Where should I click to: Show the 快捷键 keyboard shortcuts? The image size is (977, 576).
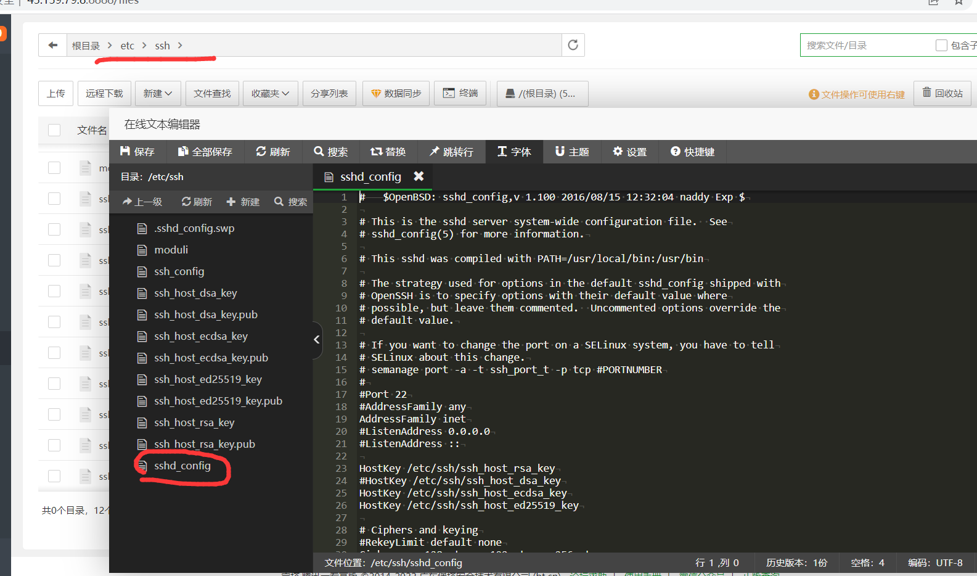tap(692, 152)
